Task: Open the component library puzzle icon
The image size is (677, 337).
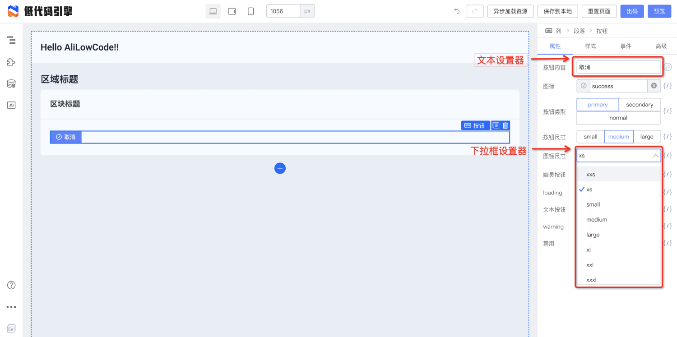Action: (11, 62)
